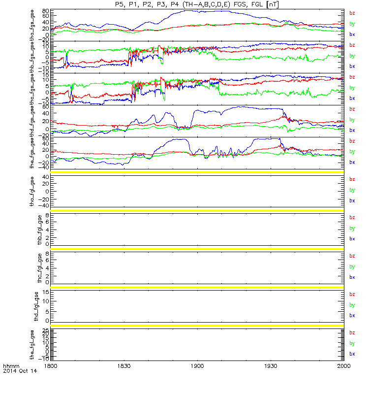Select the 1830 time axis label
The width and height of the screenshot is (369, 394).
click(x=124, y=366)
